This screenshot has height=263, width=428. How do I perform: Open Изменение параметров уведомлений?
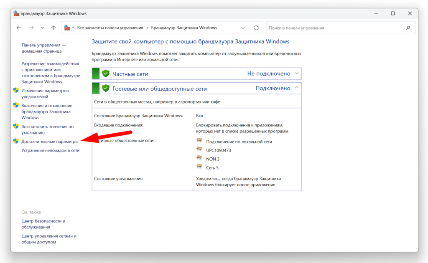pyautogui.click(x=45, y=94)
